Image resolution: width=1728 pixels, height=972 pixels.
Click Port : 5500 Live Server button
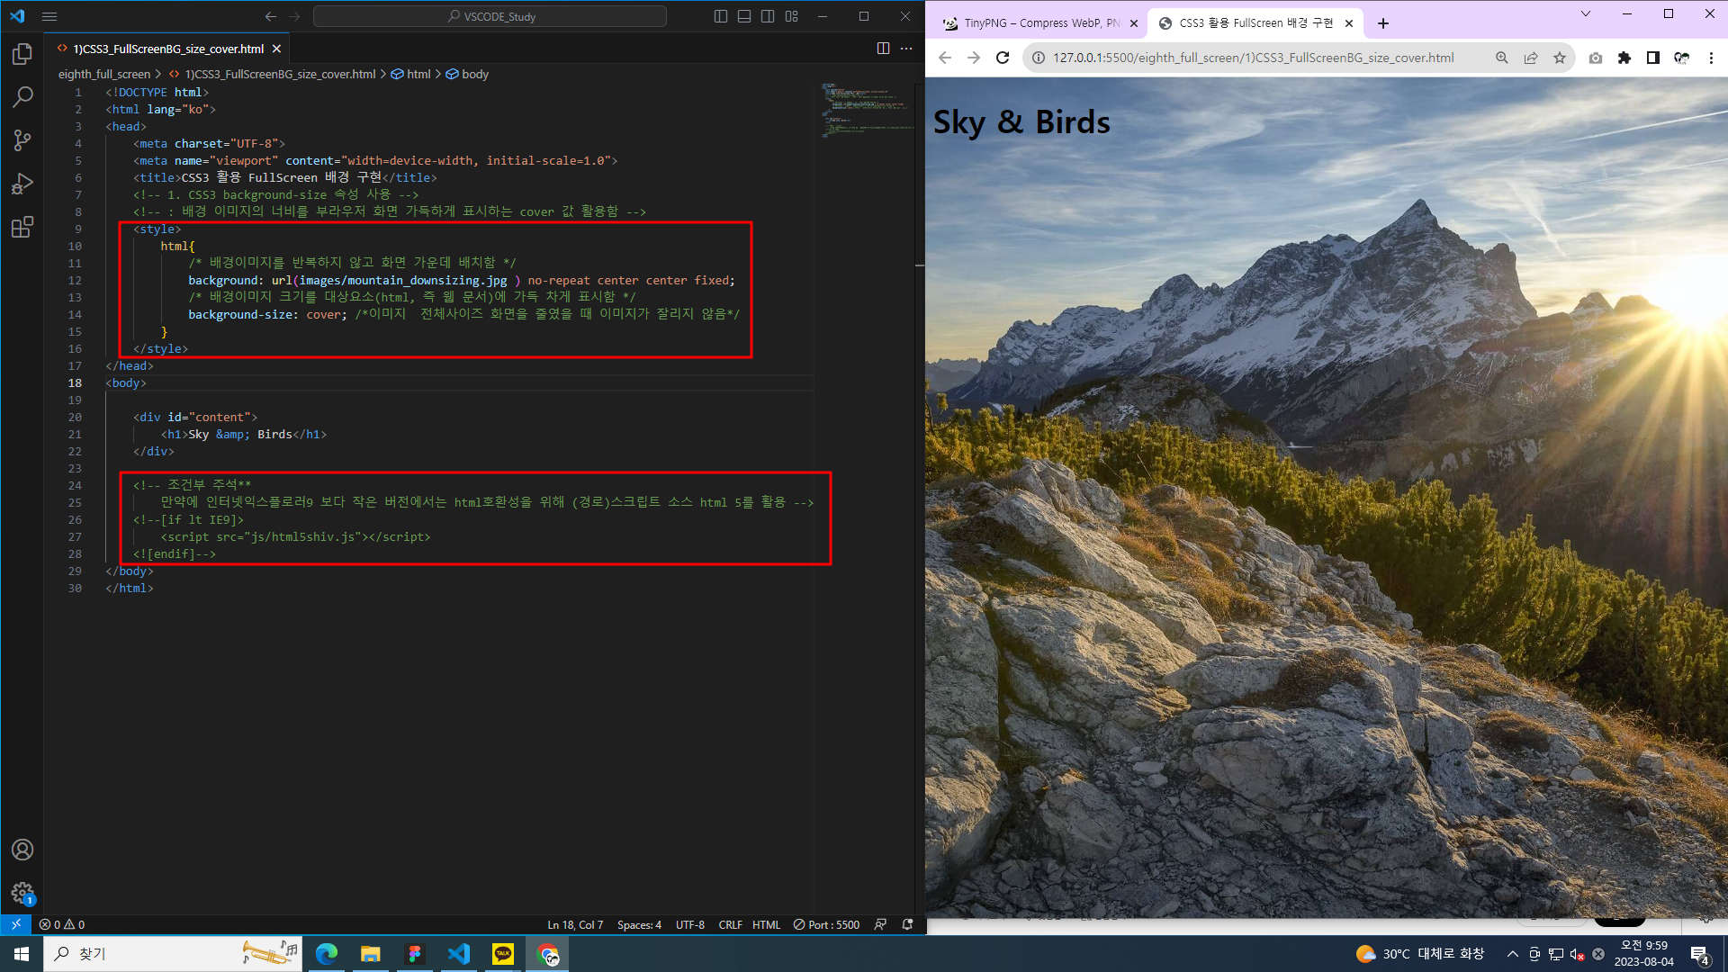click(x=826, y=924)
